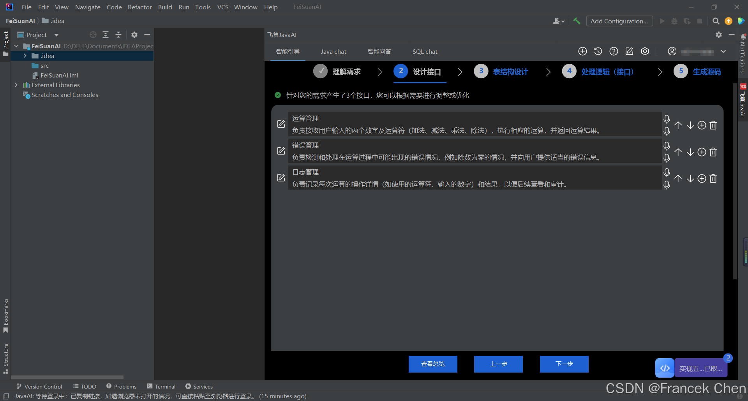Create a new session in 飞算JavaAI panel

[x=583, y=51]
